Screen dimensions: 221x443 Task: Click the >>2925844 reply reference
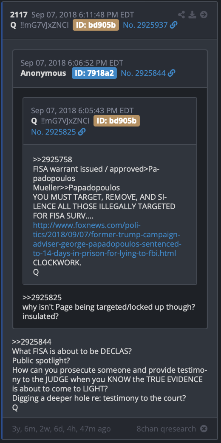click(31, 342)
